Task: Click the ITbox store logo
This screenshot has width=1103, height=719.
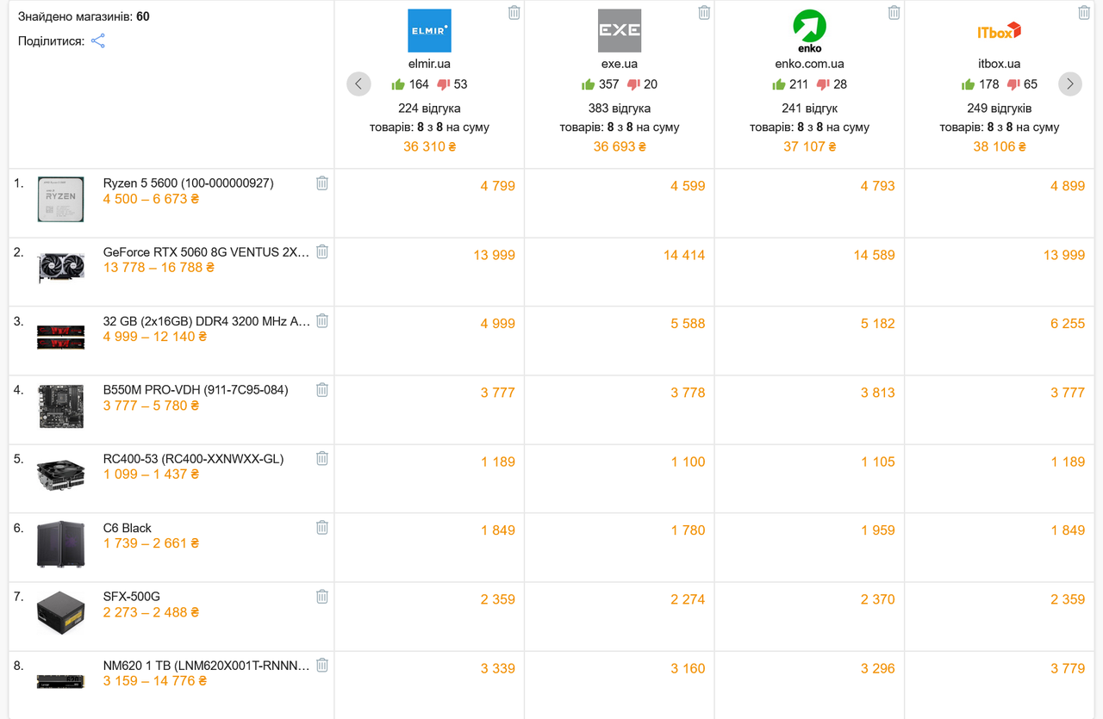Action: [1000, 31]
